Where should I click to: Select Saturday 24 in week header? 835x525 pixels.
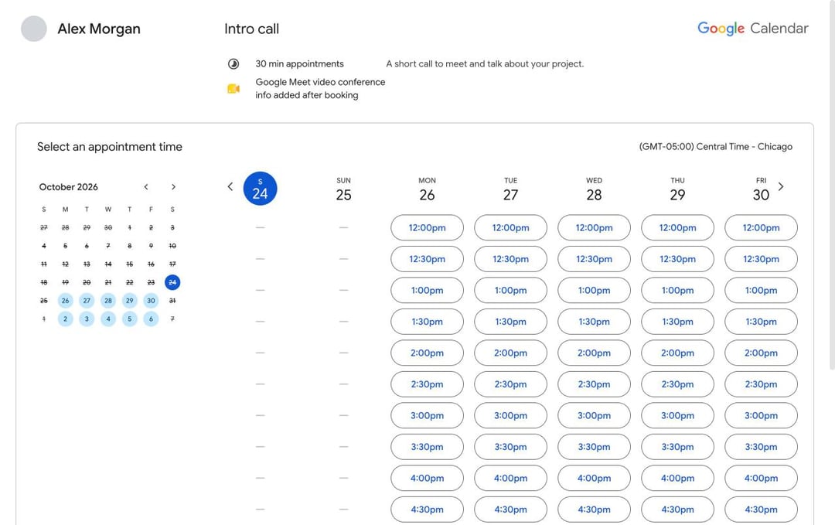click(260, 189)
